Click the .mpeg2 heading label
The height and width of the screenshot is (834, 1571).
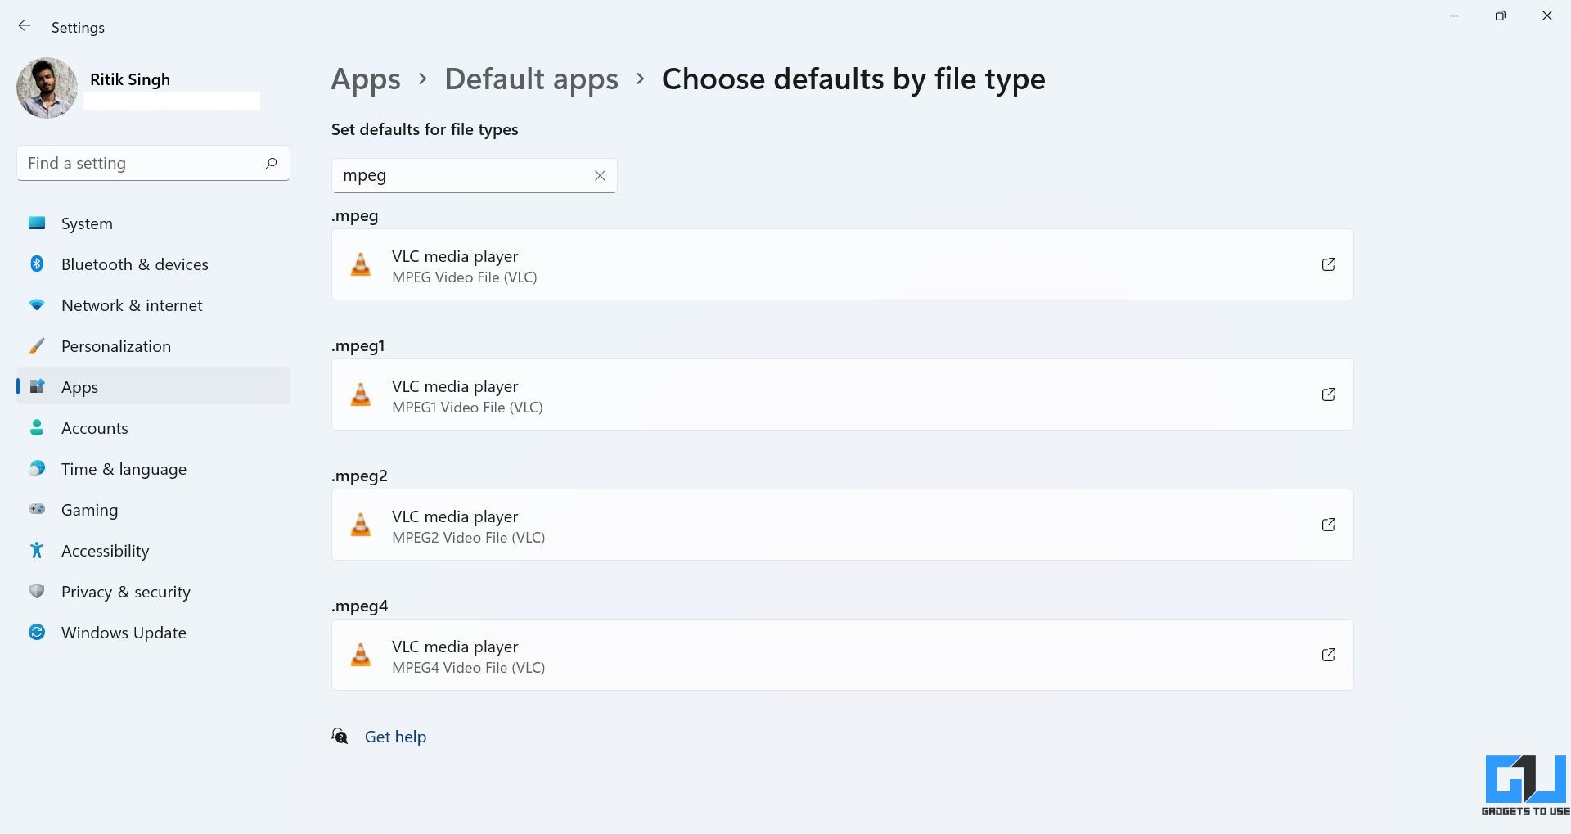pyautogui.click(x=360, y=476)
